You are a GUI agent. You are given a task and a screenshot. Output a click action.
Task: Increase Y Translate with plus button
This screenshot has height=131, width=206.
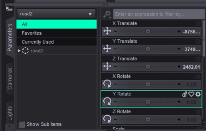[x=179, y=49]
